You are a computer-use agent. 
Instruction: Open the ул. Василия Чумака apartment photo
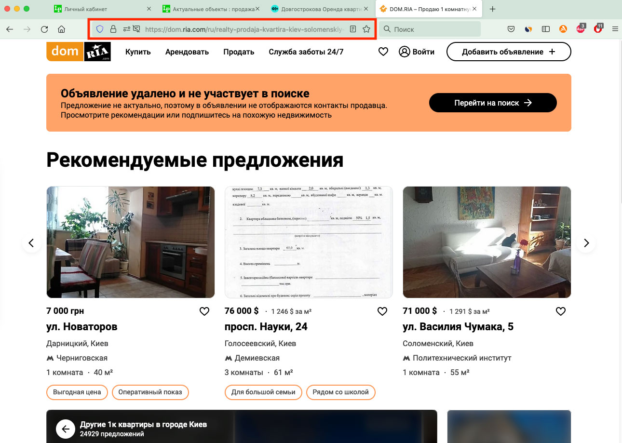(x=487, y=242)
